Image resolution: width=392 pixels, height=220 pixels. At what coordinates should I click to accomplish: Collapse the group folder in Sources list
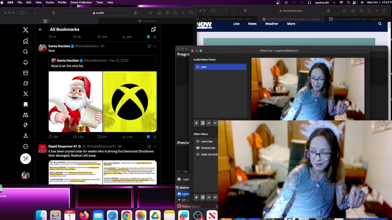179,200
